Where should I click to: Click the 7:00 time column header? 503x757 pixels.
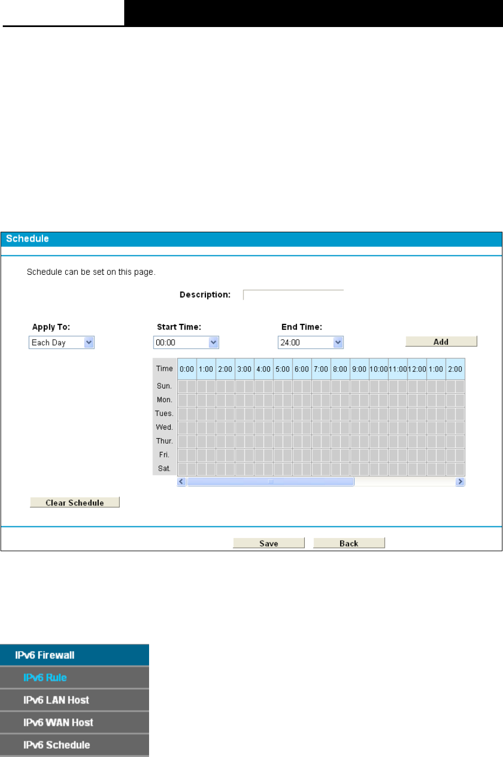[x=321, y=369]
